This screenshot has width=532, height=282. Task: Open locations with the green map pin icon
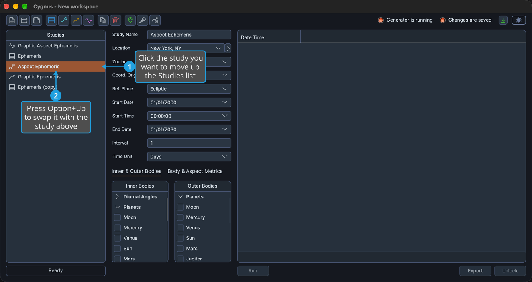point(130,20)
